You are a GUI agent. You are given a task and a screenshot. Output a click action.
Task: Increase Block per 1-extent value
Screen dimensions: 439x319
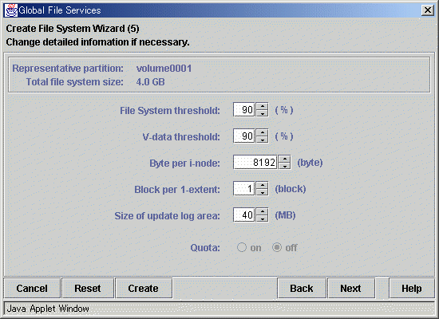click(x=262, y=185)
